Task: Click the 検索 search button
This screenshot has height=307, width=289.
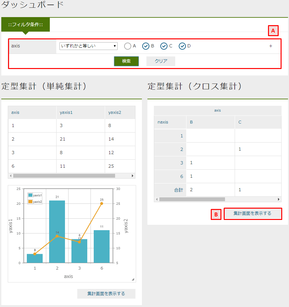Action: click(126, 61)
